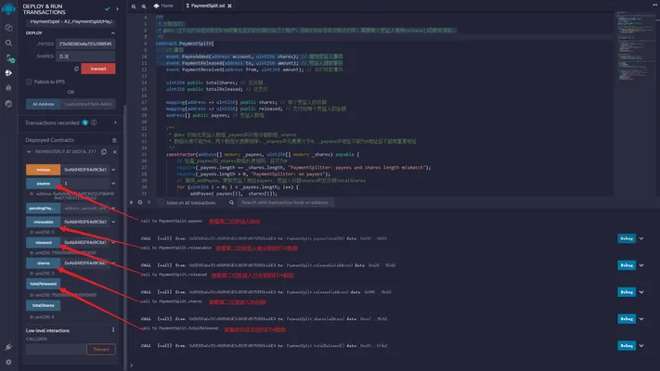Viewport: 660px width, 371px height.
Task: Select the PaymentSplit.sol editor tab
Action: 208,6
